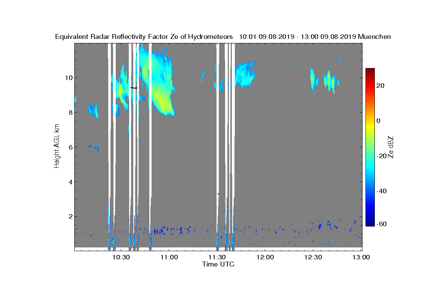448x299 pixels.
Task: Click the 13:00 time tick label
Action: pyautogui.click(x=361, y=258)
